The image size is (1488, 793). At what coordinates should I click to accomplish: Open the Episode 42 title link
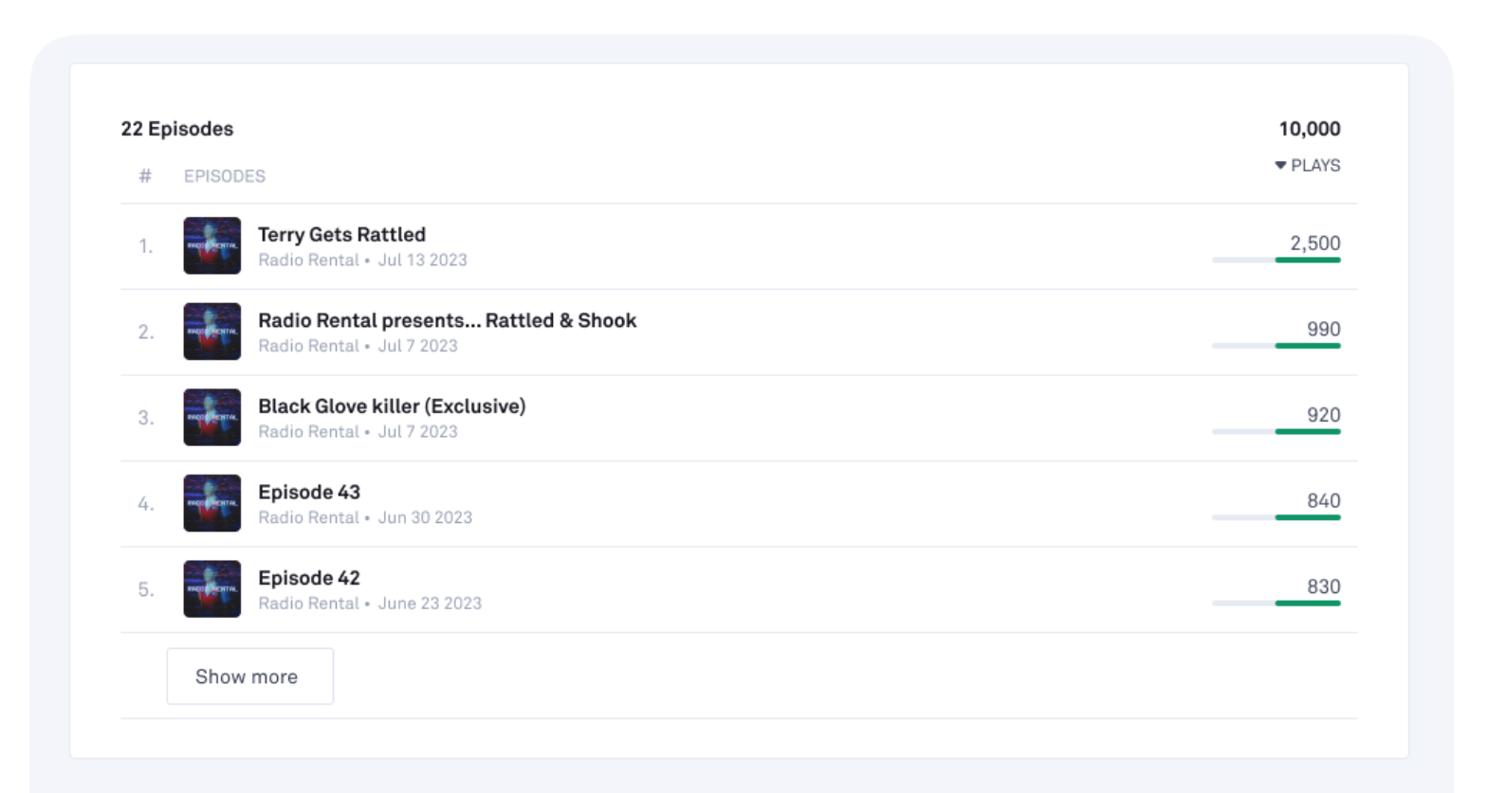[x=309, y=578]
